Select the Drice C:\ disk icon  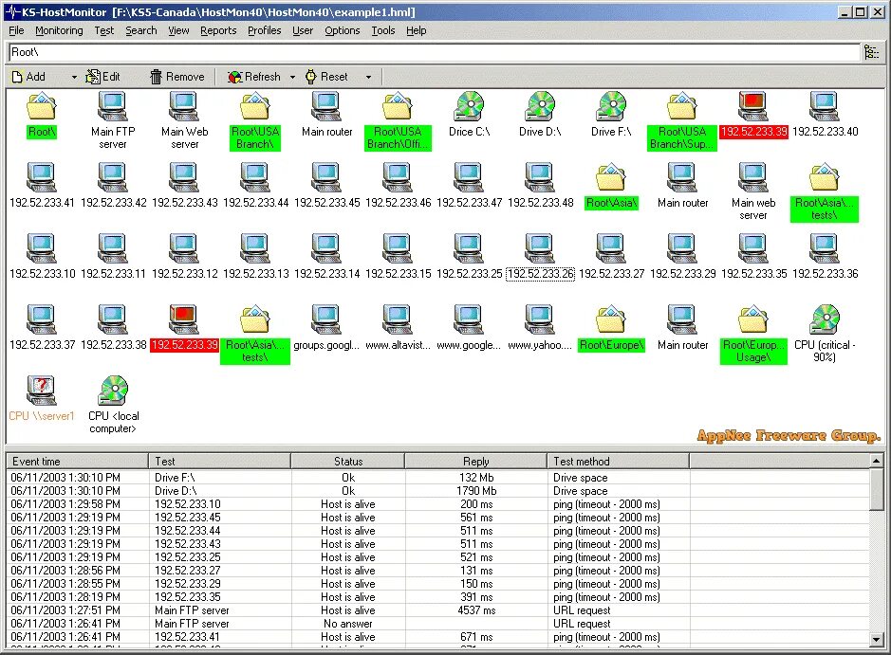[469, 107]
